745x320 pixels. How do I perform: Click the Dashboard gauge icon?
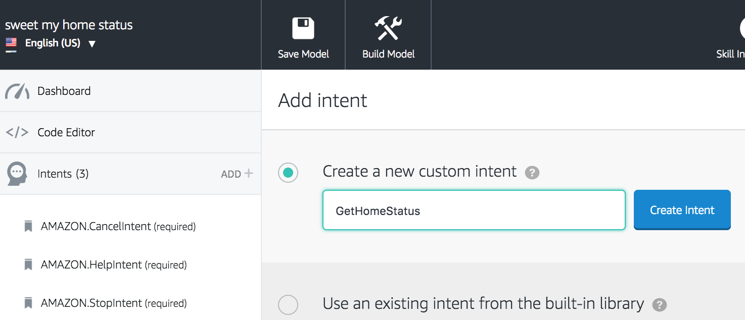pyautogui.click(x=17, y=91)
